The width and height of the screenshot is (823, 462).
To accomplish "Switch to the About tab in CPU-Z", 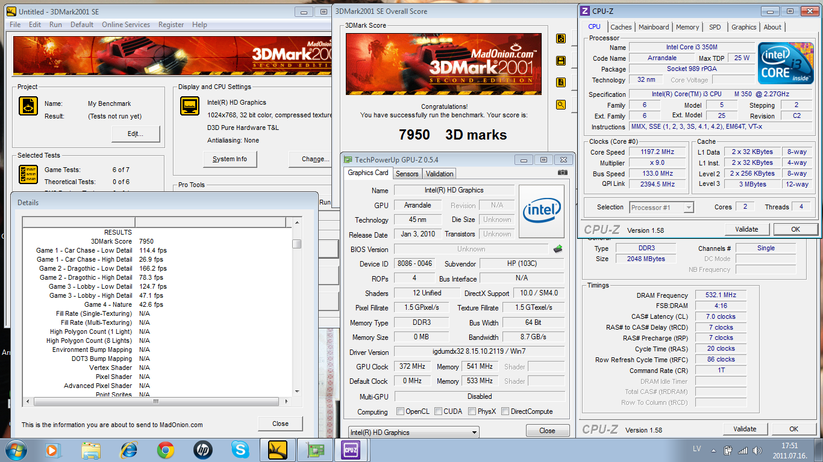I will pyautogui.click(x=772, y=27).
